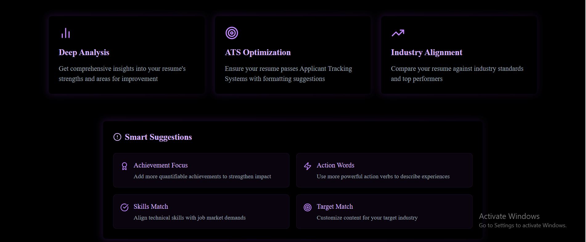This screenshot has width=586, height=242.
Task: Click the Industry Alignment description about industry standards
Action: click(457, 74)
